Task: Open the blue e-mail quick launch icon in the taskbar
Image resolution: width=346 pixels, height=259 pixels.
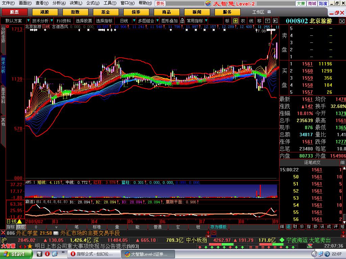Action: [x=55, y=254]
